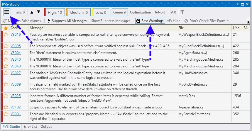Select the Optimization warnings group
Image resolution: width=252 pixels, height=131 pixels.
point(141,12)
